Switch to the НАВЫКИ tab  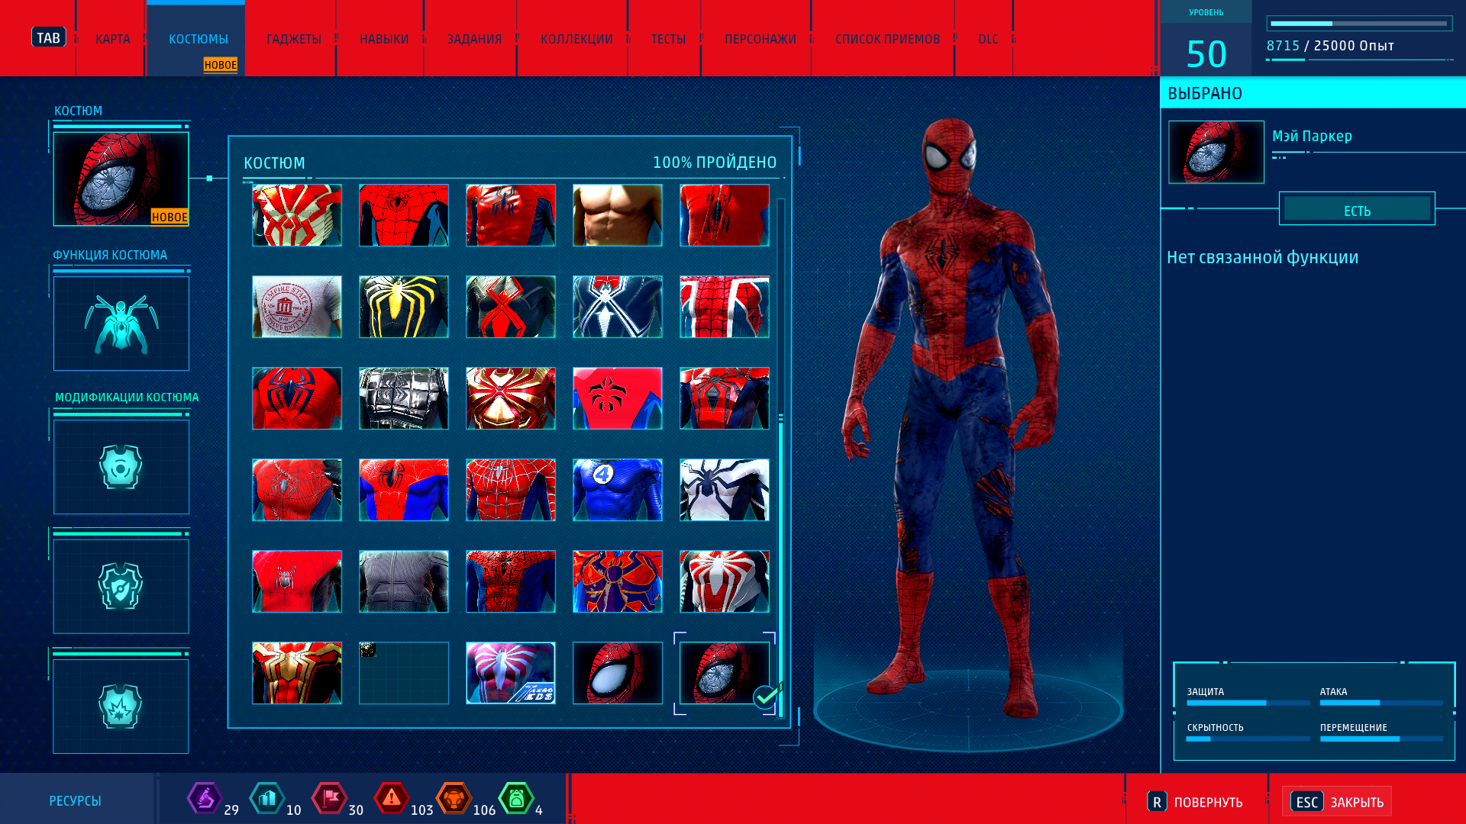(x=384, y=39)
